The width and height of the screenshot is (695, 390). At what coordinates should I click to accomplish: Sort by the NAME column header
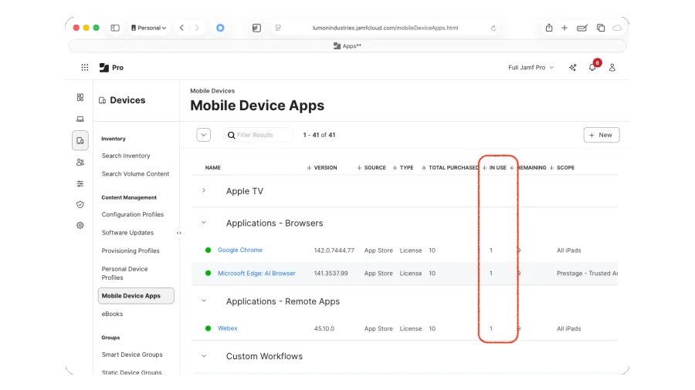(213, 167)
